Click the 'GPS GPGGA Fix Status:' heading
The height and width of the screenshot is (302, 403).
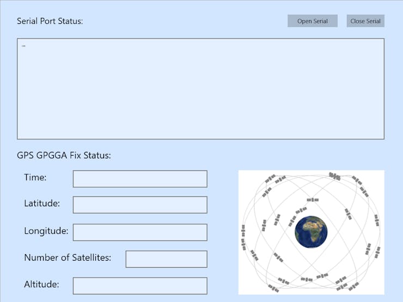64,156
